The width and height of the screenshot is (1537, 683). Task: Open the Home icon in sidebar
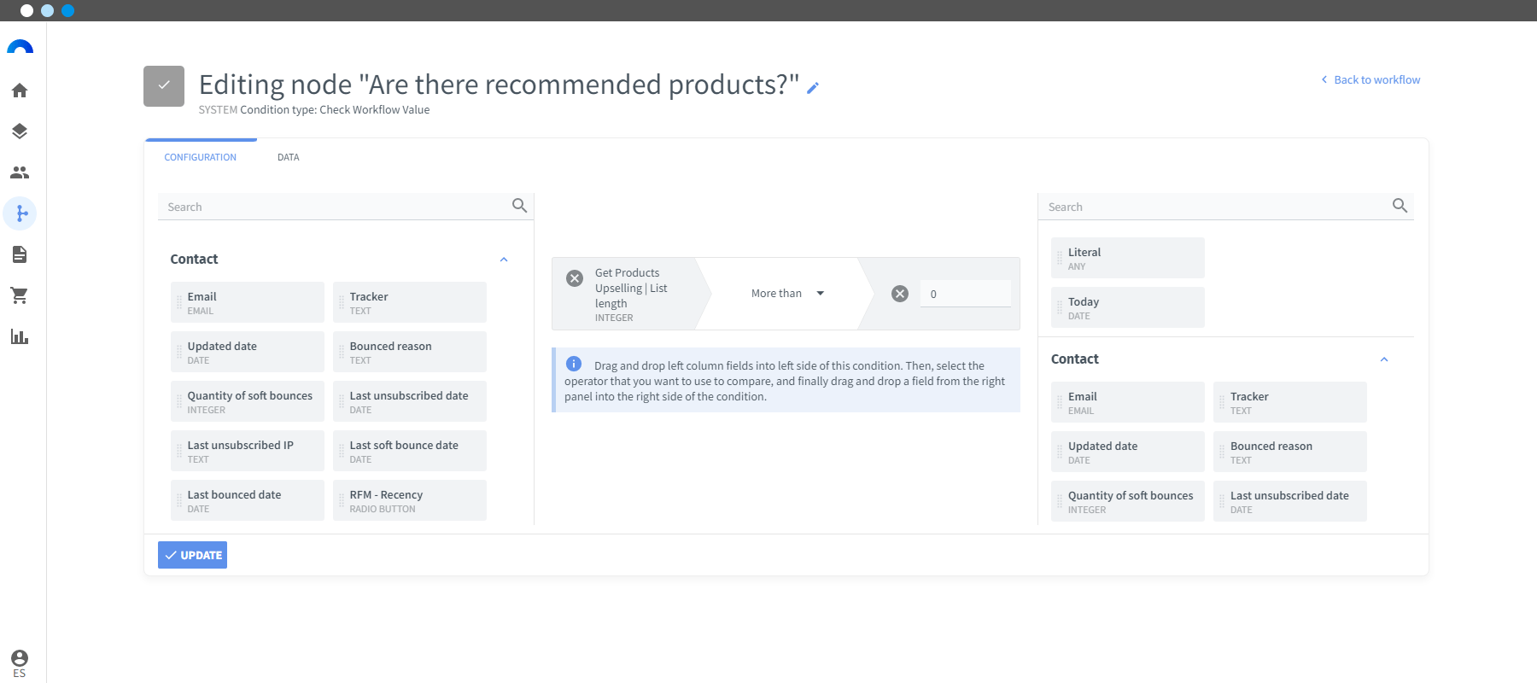(x=20, y=90)
